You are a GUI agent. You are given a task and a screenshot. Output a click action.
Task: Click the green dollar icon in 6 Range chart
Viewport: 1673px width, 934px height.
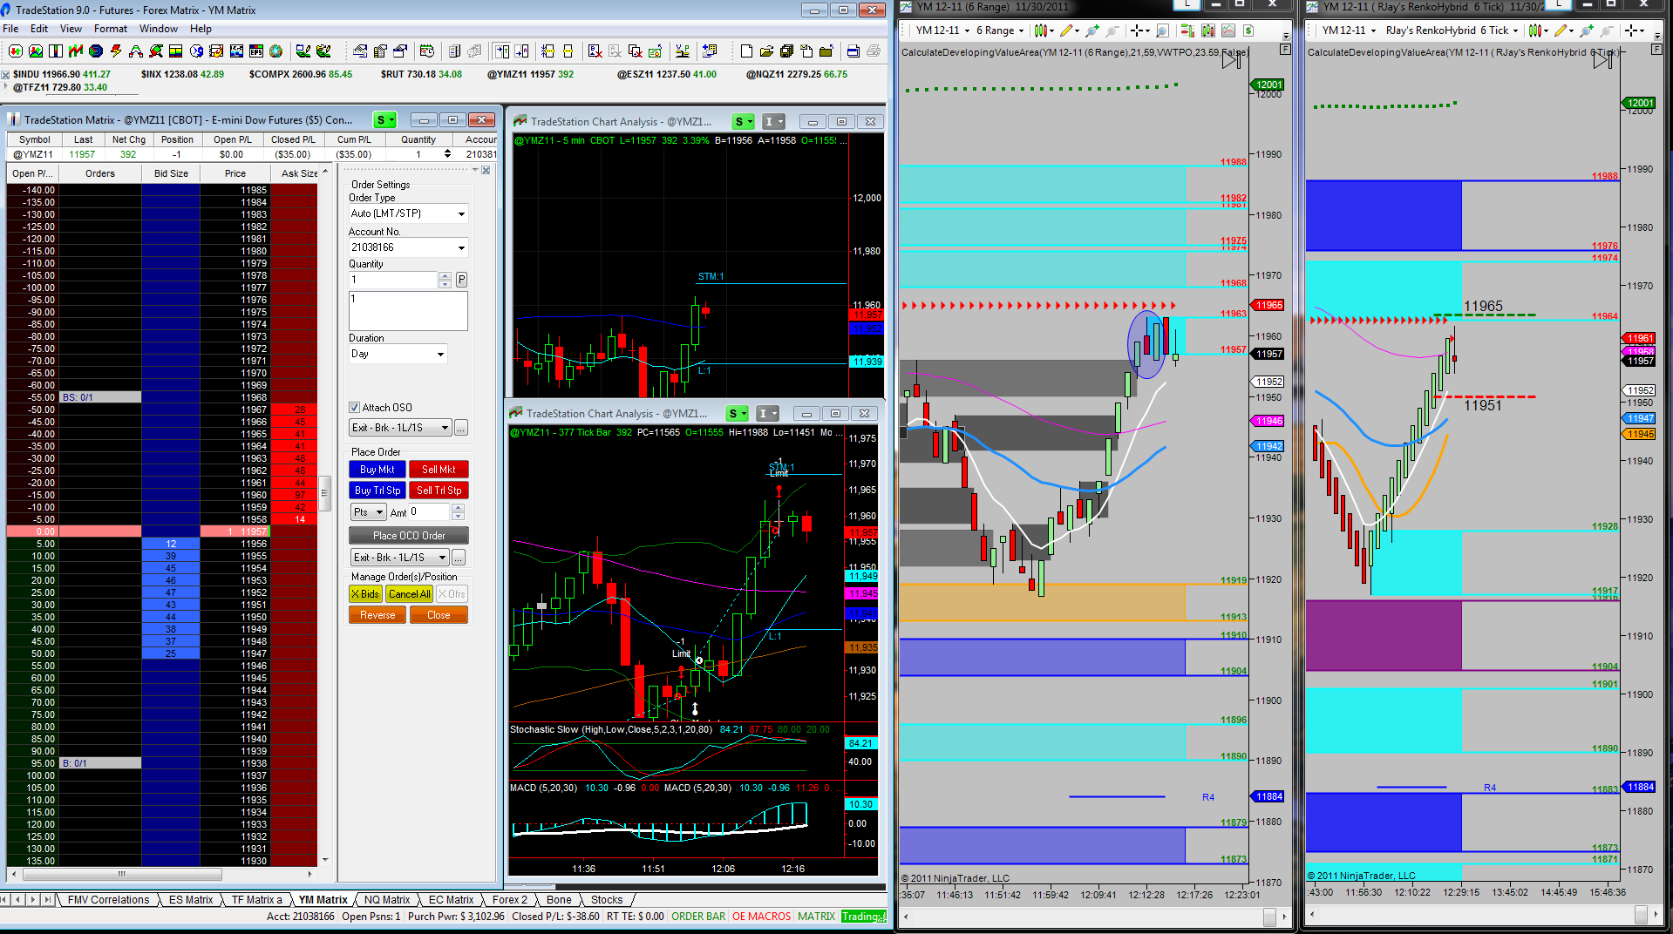click(1248, 30)
